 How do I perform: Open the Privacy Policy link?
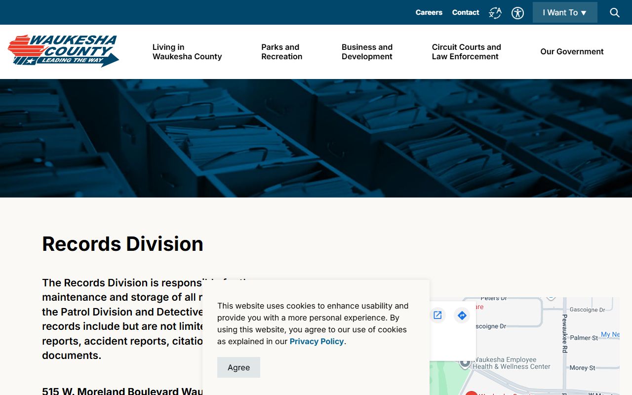pos(316,342)
